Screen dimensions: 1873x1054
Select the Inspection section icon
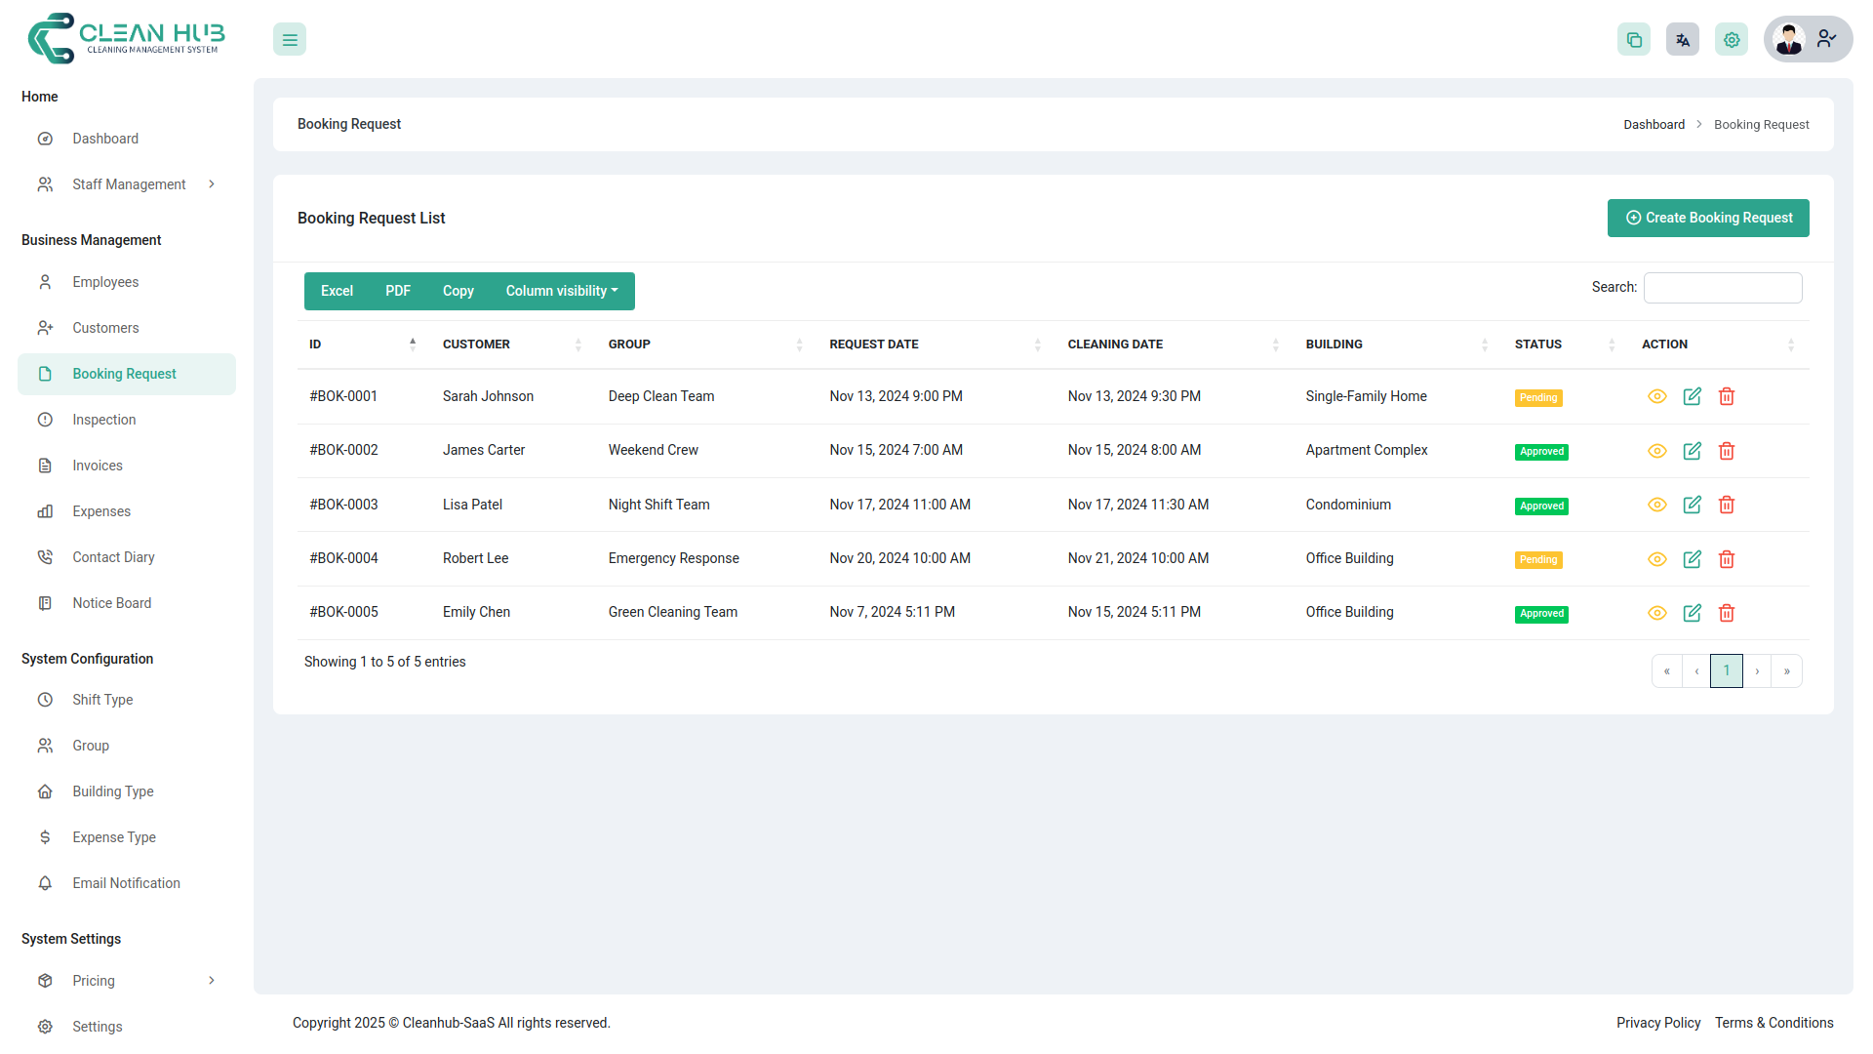(x=45, y=419)
